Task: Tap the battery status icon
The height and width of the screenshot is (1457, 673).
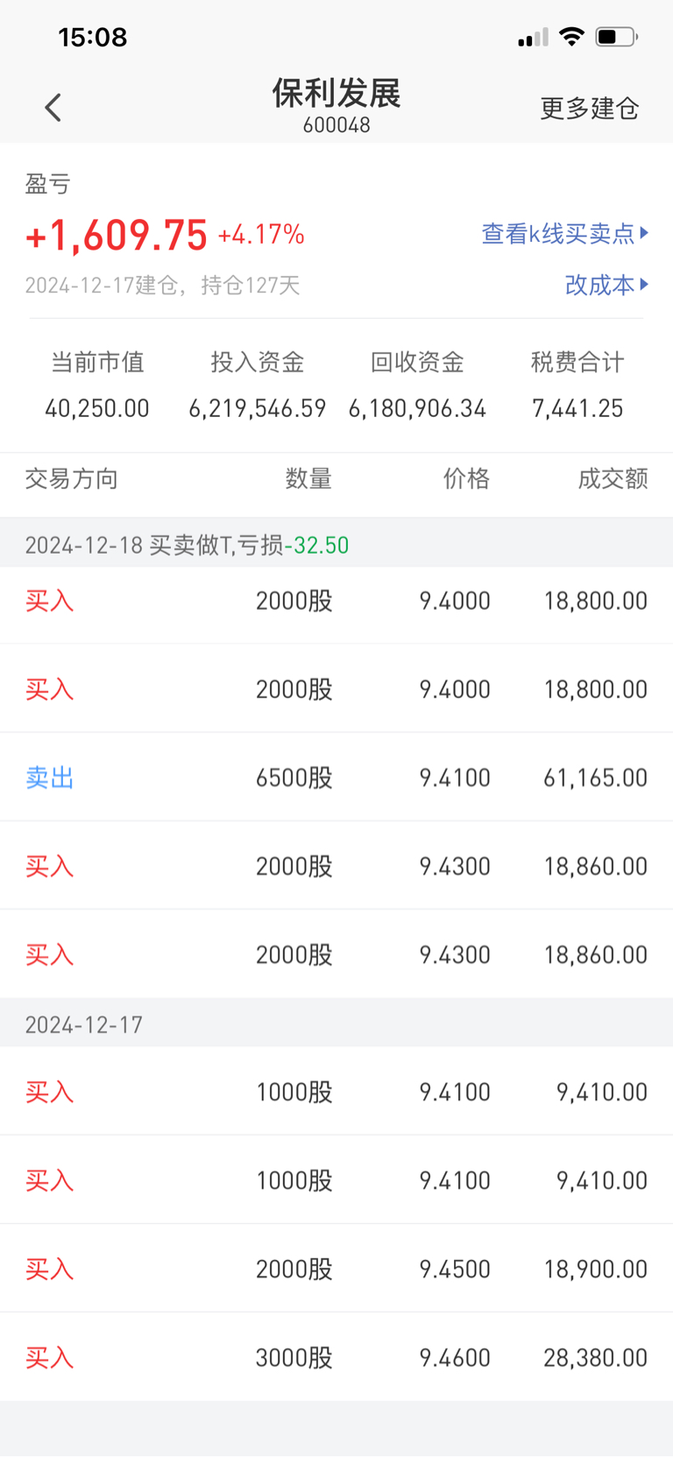Action: (x=616, y=37)
